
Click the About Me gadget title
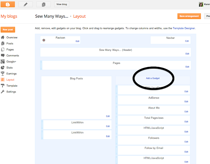point(154,108)
